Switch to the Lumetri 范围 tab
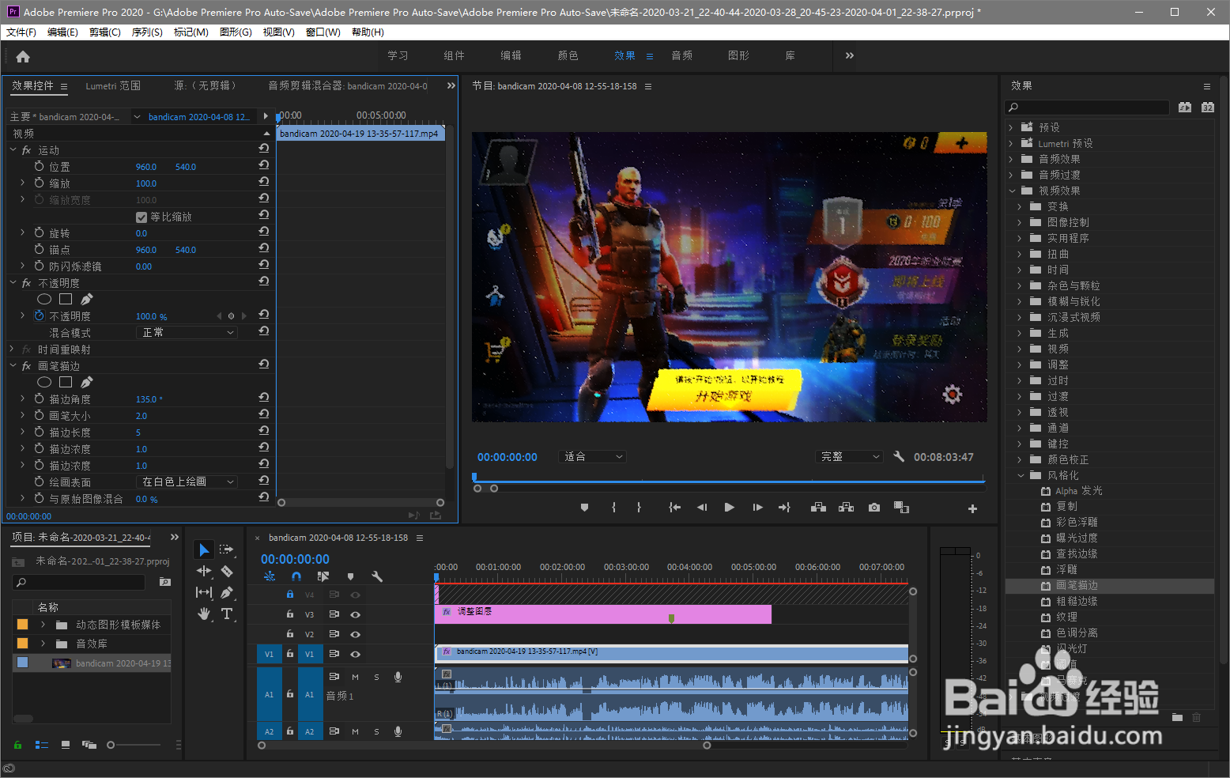Screen dimensions: 1230x778 pos(113,85)
